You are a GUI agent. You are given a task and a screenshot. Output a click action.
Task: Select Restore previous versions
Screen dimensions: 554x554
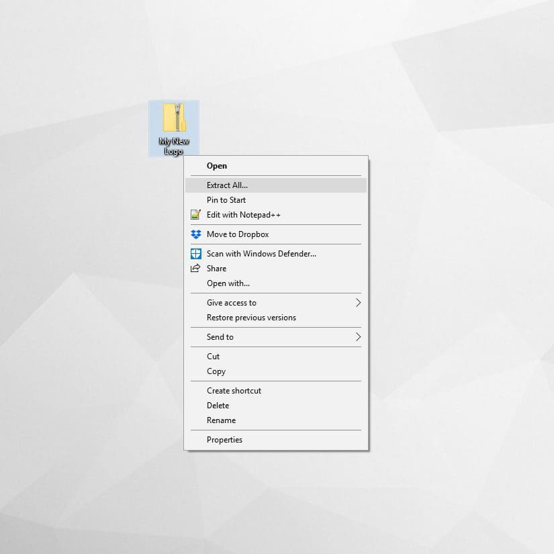click(251, 318)
